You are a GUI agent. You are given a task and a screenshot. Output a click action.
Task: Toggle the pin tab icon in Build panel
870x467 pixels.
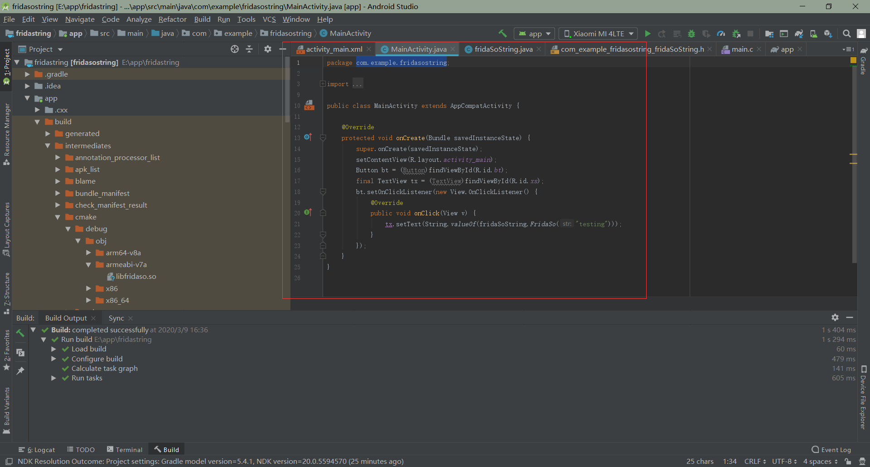(x=20, y=371)
